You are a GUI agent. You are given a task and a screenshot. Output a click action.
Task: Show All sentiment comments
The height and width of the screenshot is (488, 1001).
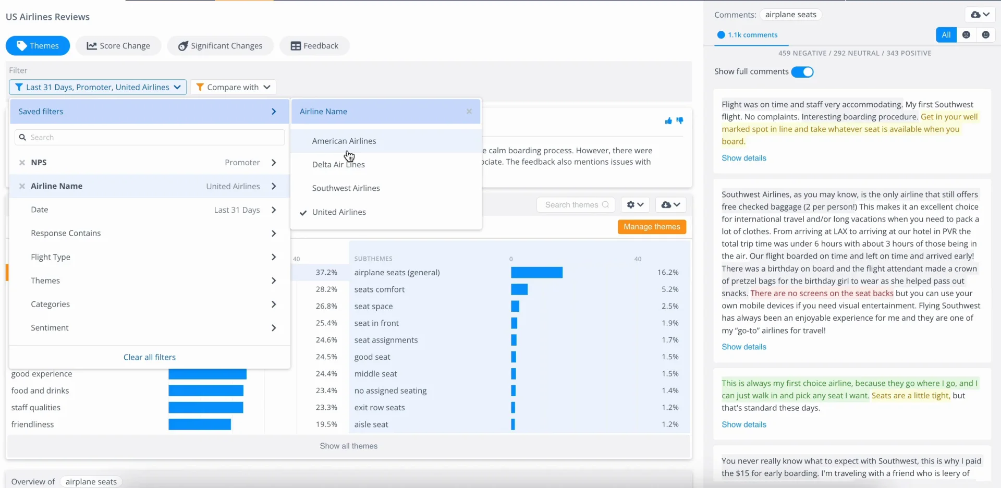pyautogui.click(x=946, y=35)
